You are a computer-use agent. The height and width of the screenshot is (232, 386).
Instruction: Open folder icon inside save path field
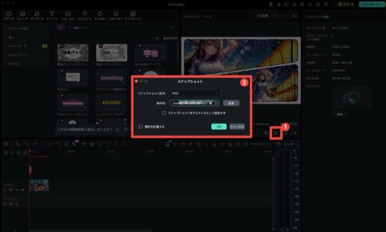pyautogui.click(x=216, y=103)
